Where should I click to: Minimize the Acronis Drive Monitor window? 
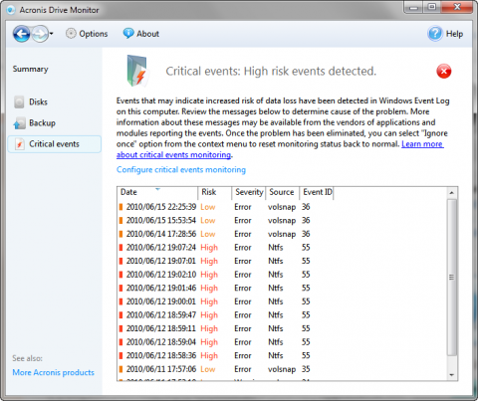(x=413, y=7)
